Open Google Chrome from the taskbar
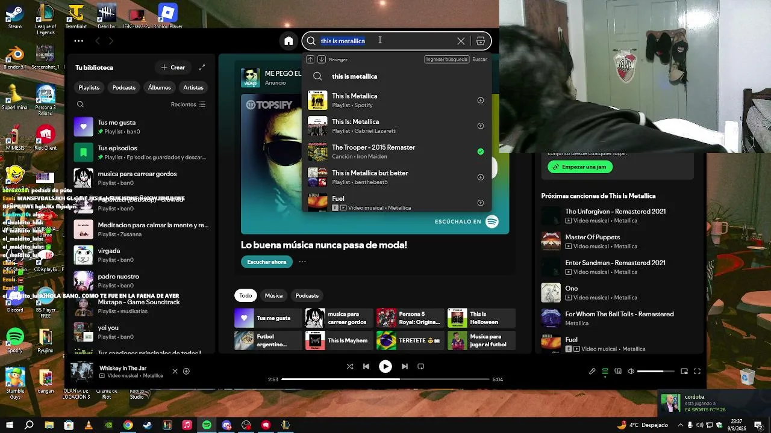 click(128, 425)
